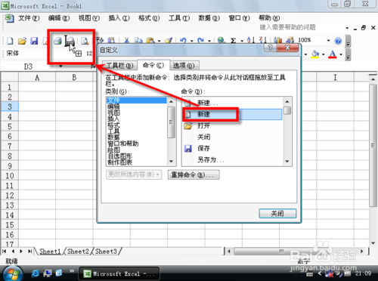Click the Sort Descending icon

click(262, 40)
